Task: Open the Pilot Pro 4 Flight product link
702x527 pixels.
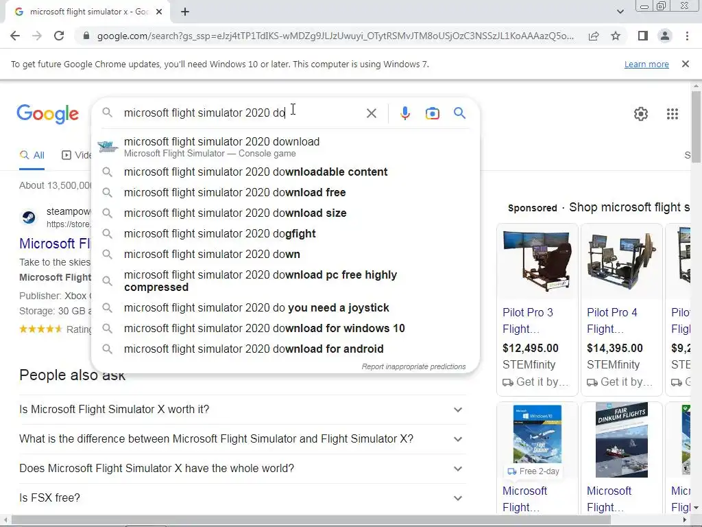Action: (x=612, y=320)
